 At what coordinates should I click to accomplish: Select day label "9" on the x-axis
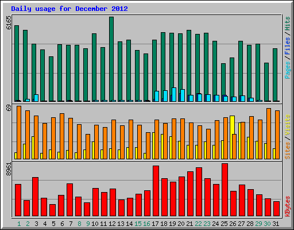[x=88, y=224]
